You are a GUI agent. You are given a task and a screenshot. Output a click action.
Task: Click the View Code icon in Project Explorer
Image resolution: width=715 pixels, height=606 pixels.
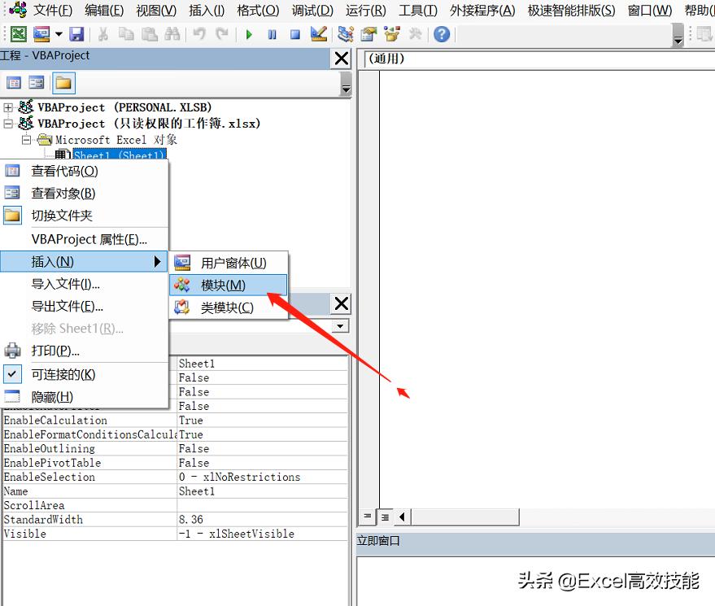tap(14, 82)
